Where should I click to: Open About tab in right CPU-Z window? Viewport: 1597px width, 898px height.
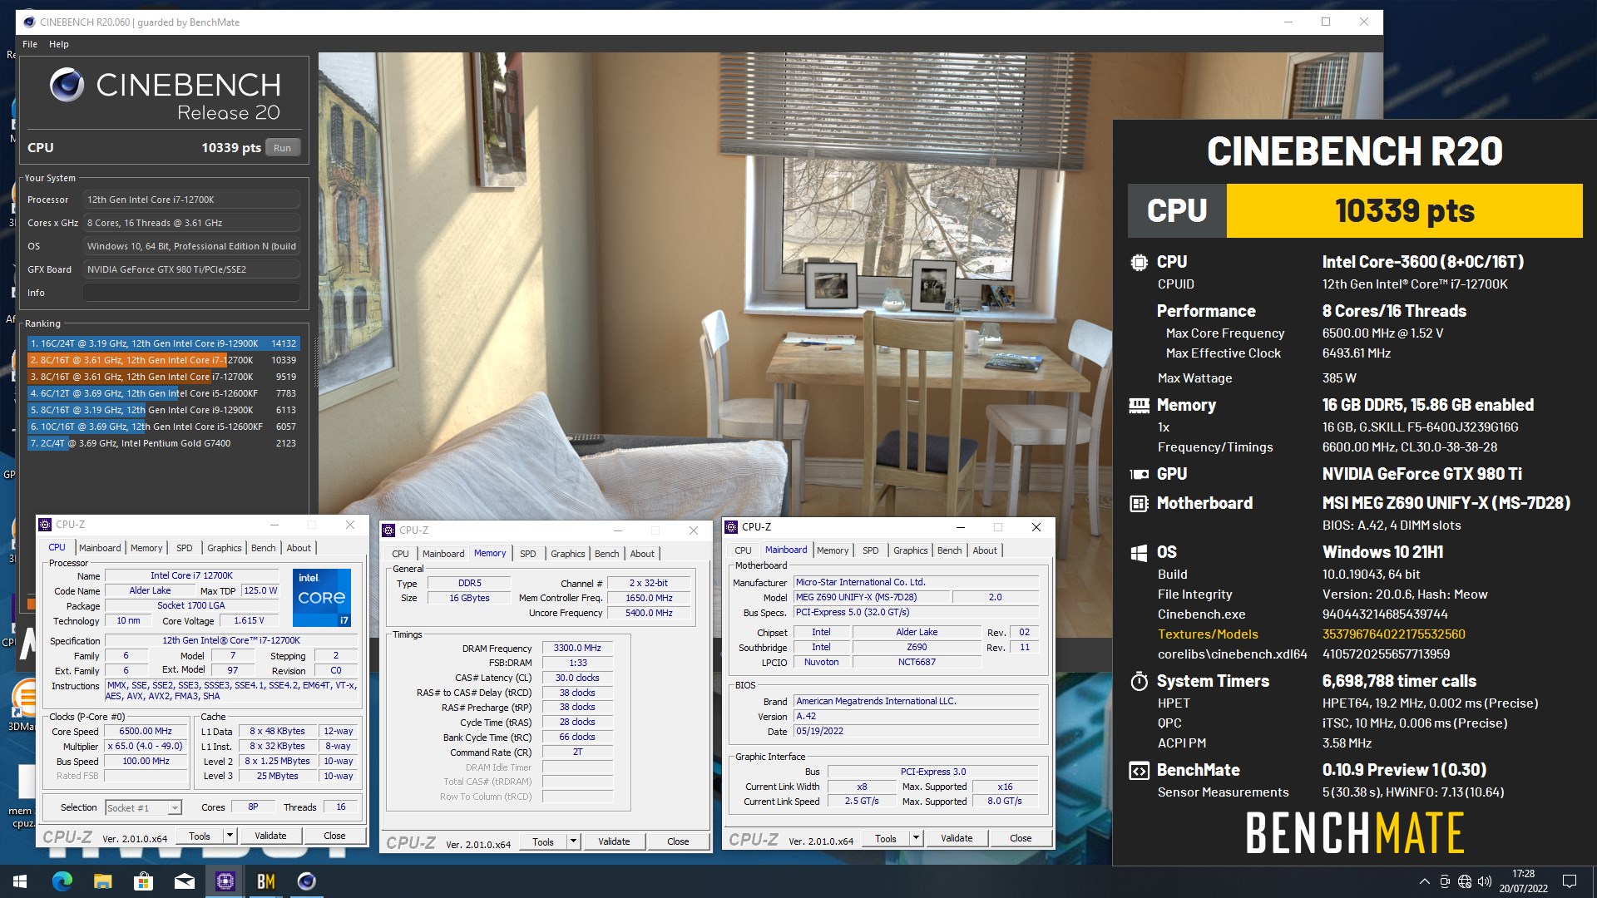pos(985,550)
